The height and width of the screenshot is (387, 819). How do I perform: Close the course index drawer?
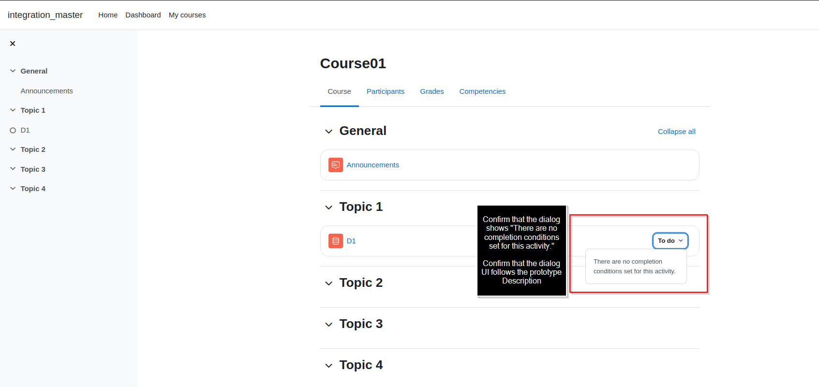pyautogui.click(x=13, y=44)
